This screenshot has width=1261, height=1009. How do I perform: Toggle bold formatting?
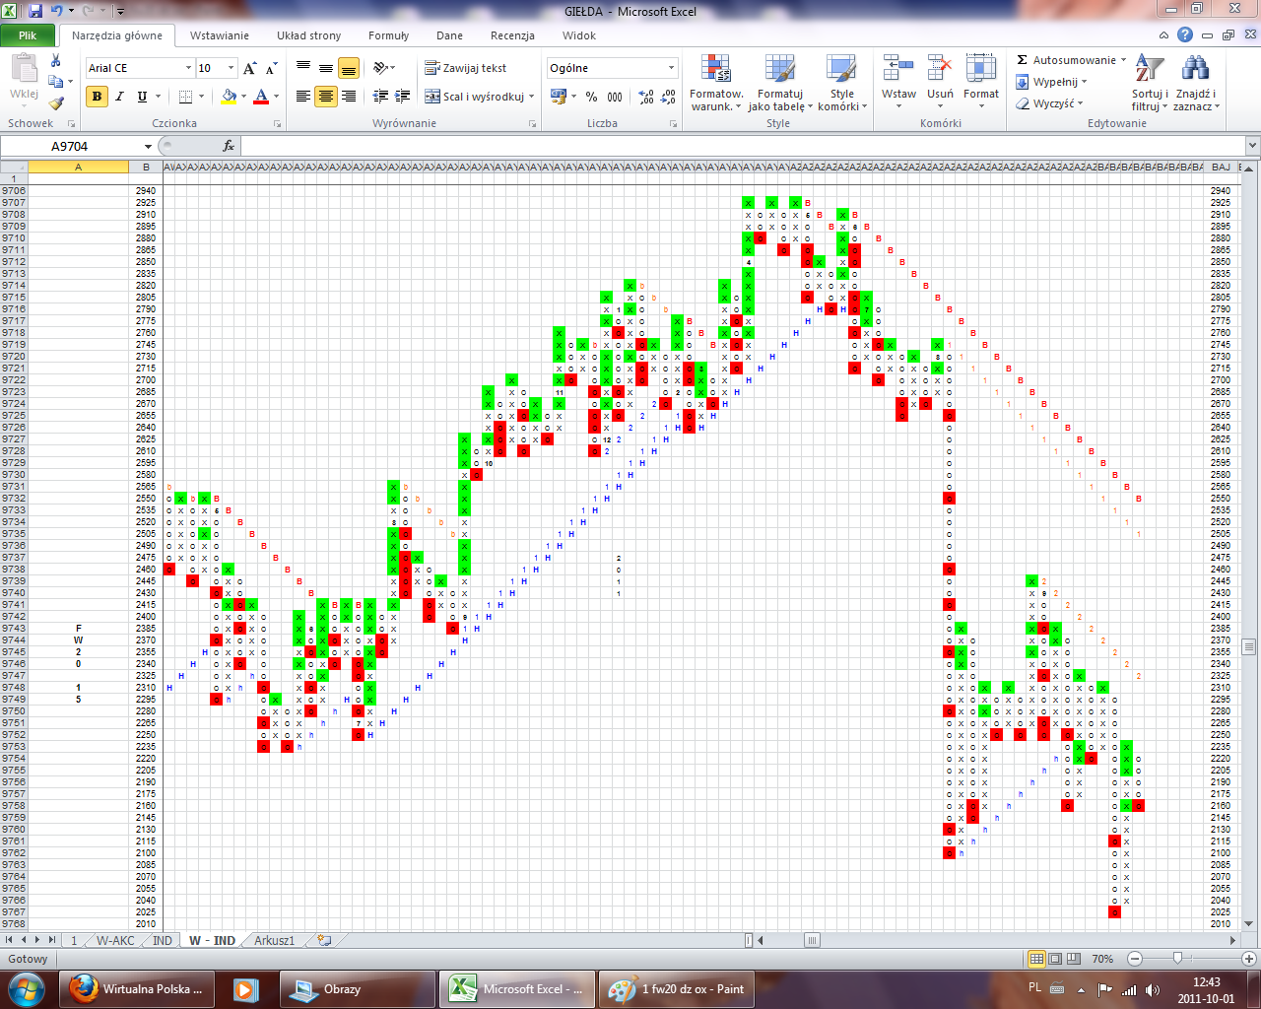[97, 97]
